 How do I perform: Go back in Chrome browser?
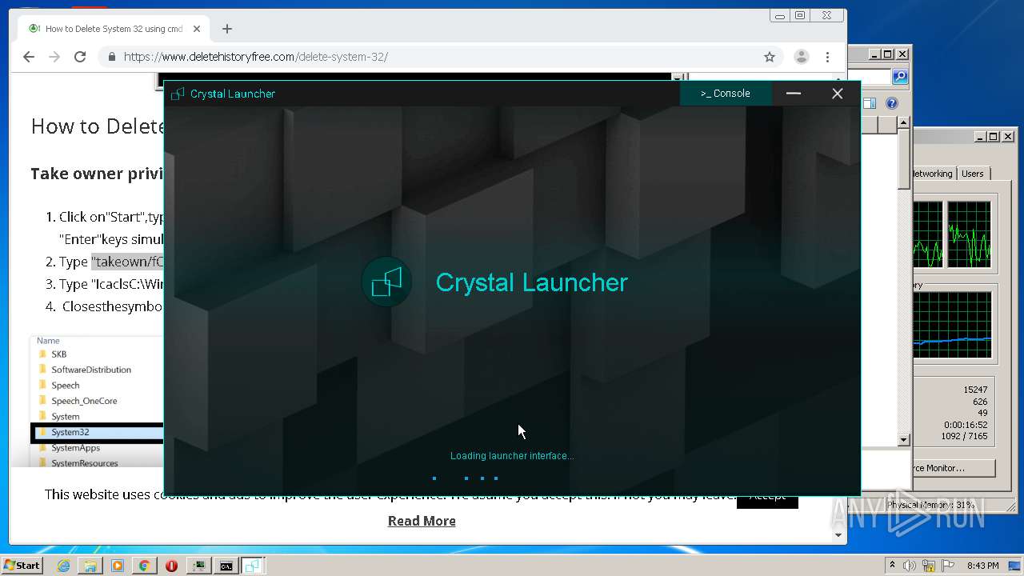pyautogui.click(x=29, y=57)
